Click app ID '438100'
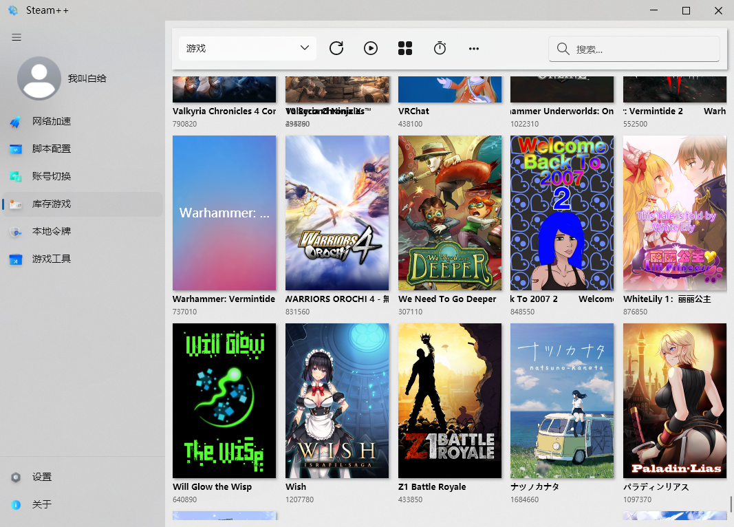 tap(410, 124)
